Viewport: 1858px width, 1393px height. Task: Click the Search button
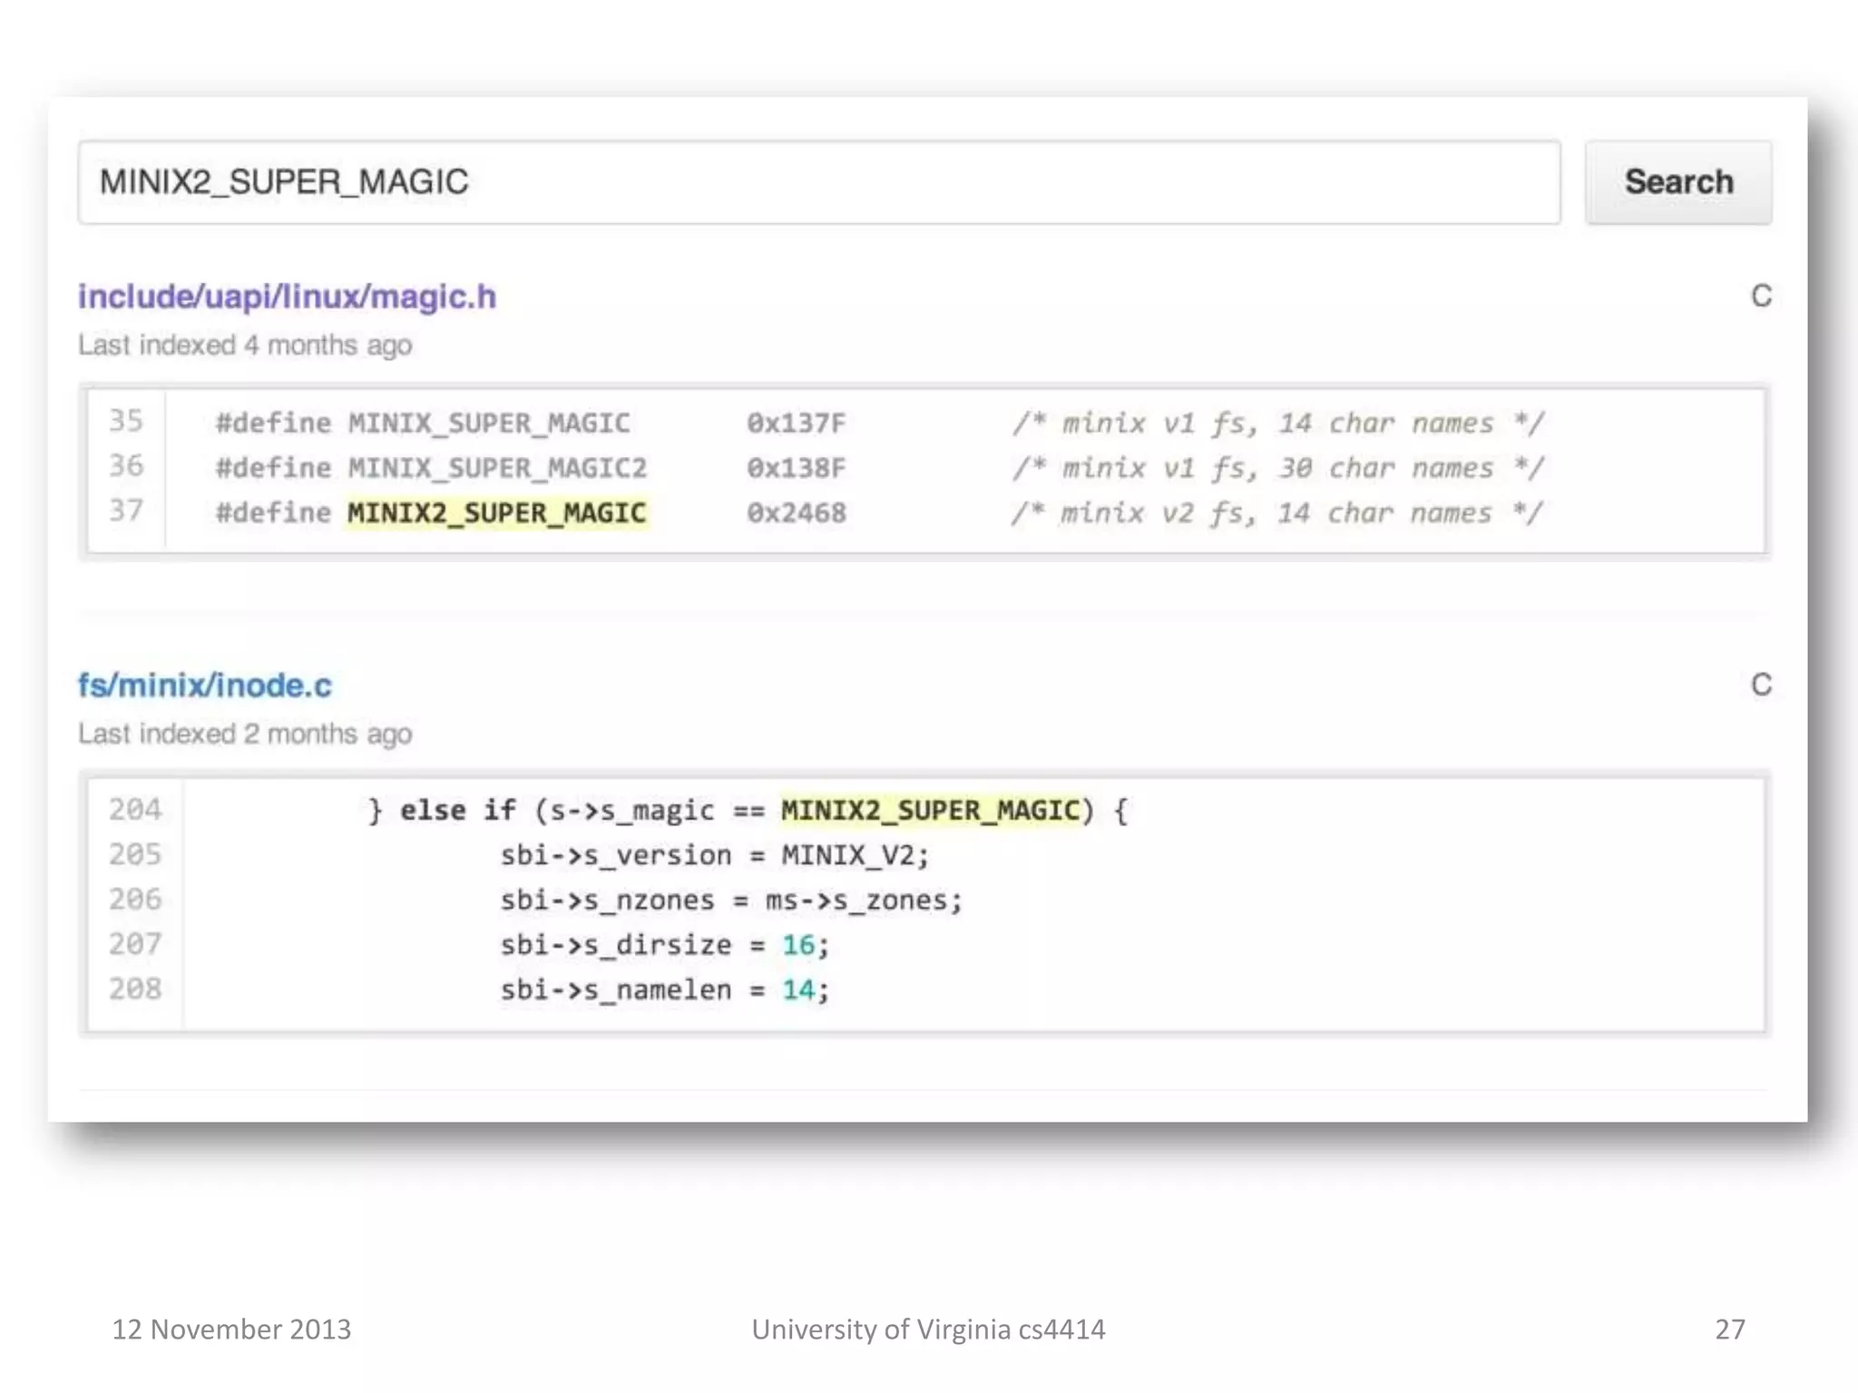1677,182
